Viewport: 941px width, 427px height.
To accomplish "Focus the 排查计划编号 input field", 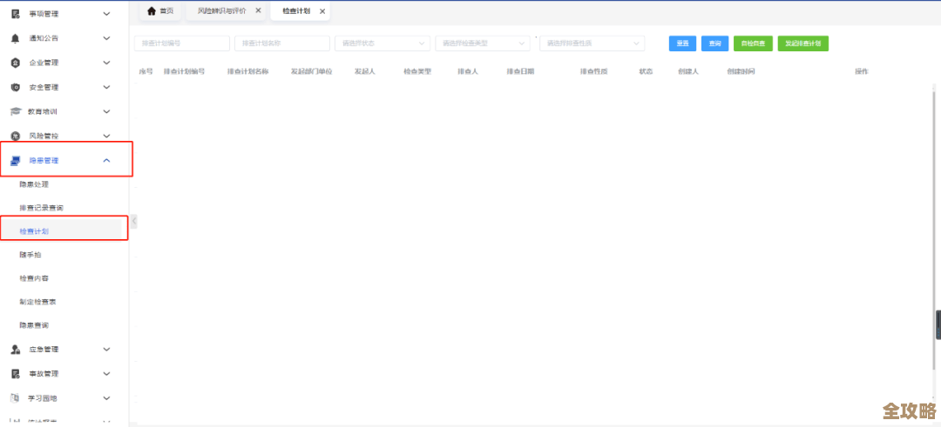I will pyautogui.click(x=182, y=43).
